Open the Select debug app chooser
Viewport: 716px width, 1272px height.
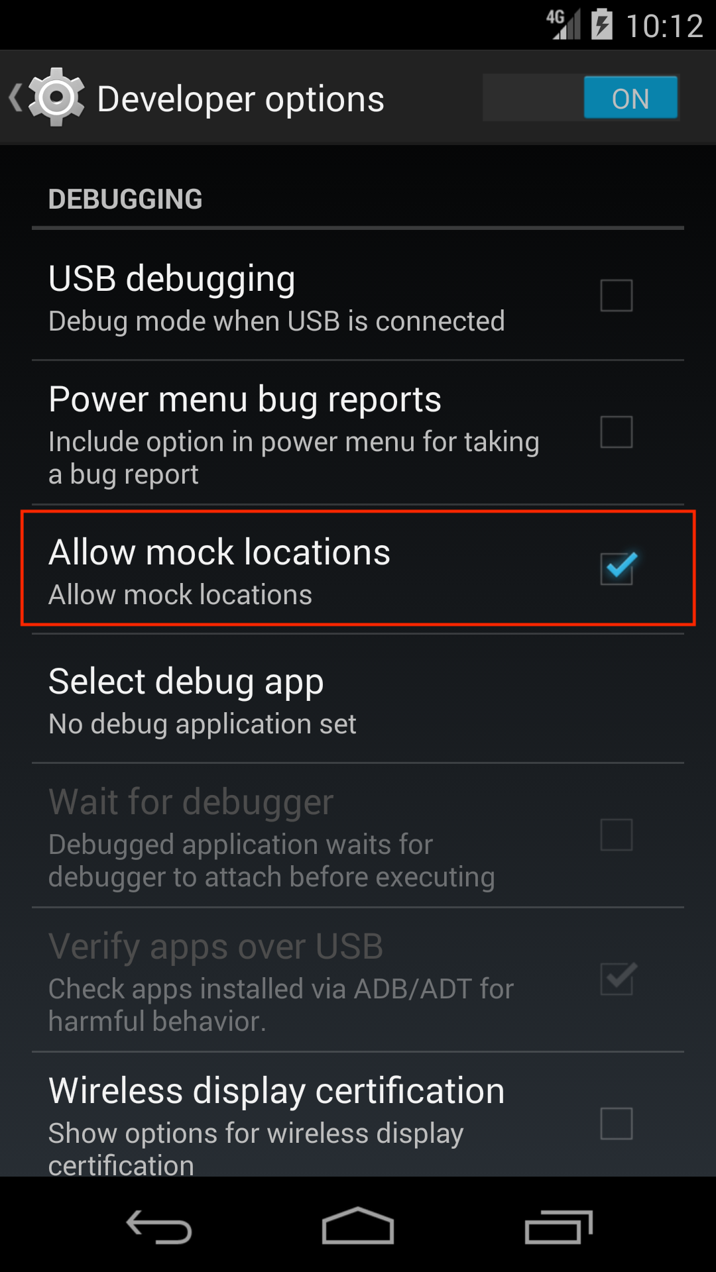tap(358, 699)
